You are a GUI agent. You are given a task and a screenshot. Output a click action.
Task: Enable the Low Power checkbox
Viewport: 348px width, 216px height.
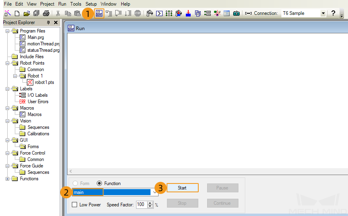(x=75, y=204)
